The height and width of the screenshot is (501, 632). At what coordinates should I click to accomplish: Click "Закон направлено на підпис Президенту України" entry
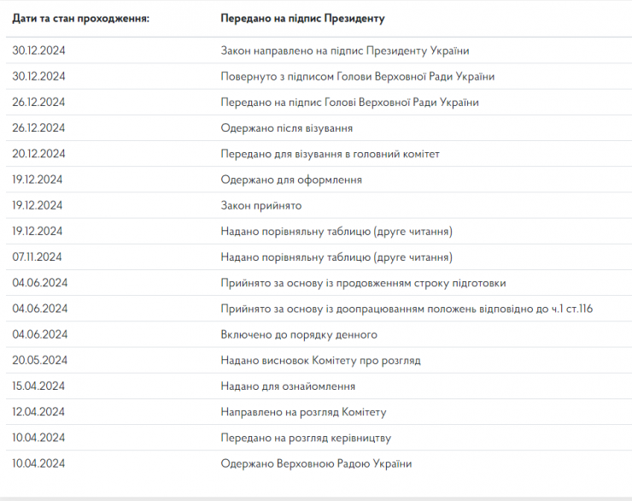[345, 50]
